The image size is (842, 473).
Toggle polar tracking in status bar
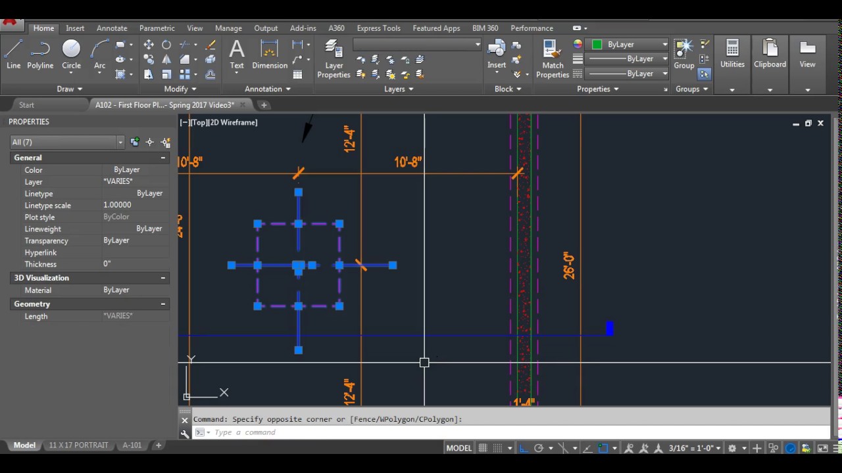(539, 448)
